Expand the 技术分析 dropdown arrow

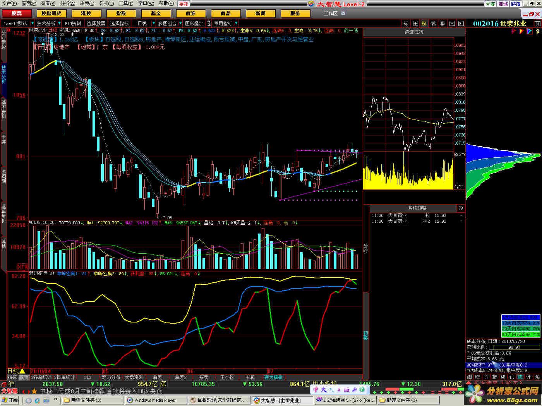[x=59, y=24]
